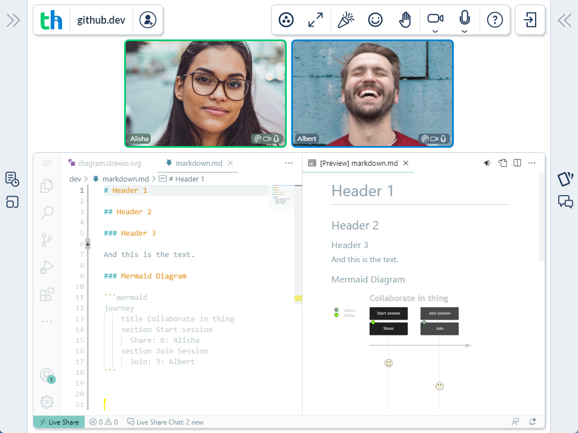
Task: Open preview pane more actions ellipsis
Action: [x=532, y=163]
